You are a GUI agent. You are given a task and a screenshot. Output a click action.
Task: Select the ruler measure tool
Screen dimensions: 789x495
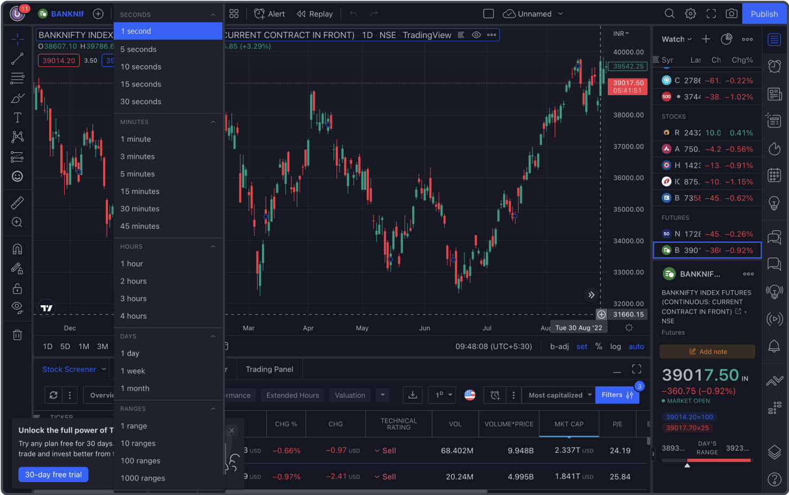[x=17, y=203]
